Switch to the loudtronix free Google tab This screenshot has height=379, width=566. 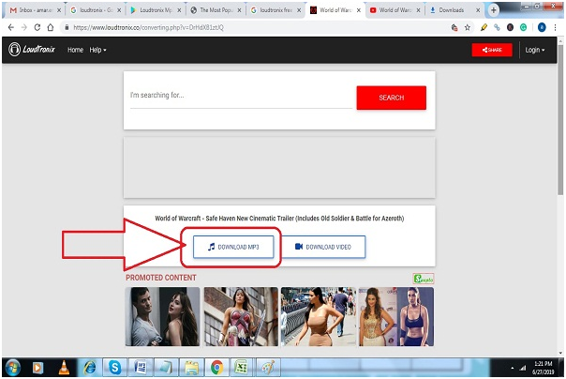click(x=276, y=10)
